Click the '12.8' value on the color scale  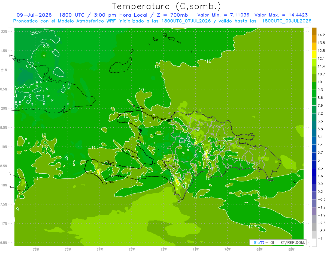pyautogui.click(x=321, y=51)
